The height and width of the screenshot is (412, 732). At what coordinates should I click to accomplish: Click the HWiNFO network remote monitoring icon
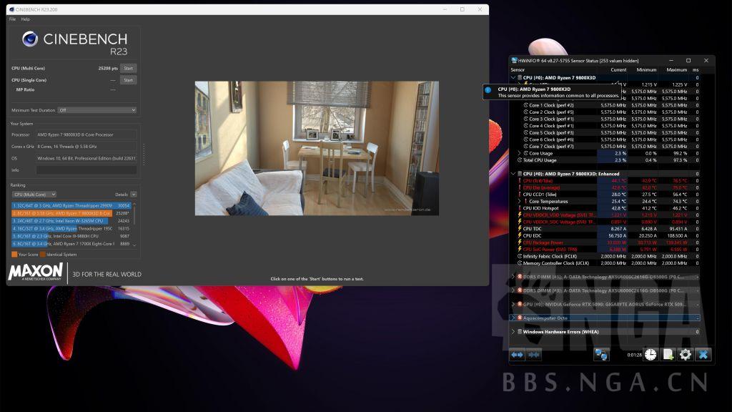601,354
